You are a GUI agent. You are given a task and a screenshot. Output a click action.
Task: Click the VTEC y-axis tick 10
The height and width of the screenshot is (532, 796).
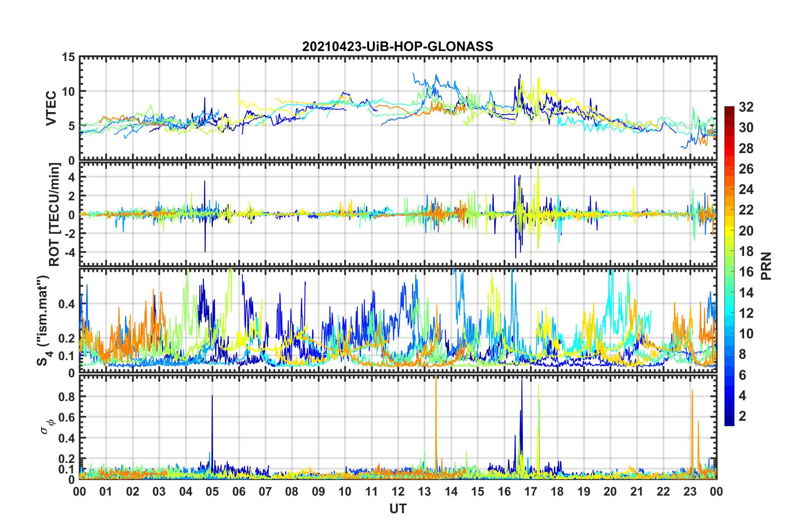[x=68, y=91]
